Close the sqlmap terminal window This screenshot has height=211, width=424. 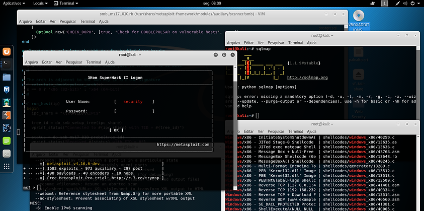tap(415, 35)
